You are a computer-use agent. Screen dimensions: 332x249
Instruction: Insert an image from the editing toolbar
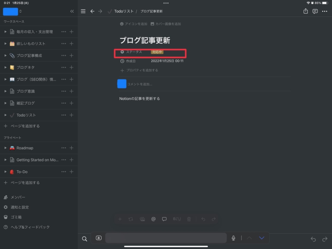pyautogui.click(x=142, y=219)
